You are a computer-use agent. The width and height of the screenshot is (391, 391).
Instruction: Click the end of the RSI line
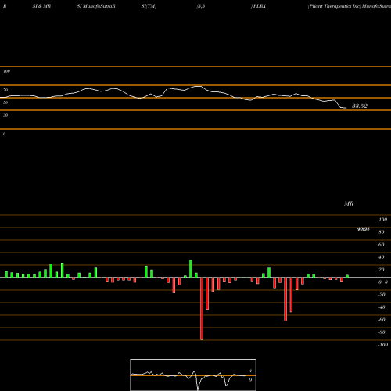(x=346, y=108)
